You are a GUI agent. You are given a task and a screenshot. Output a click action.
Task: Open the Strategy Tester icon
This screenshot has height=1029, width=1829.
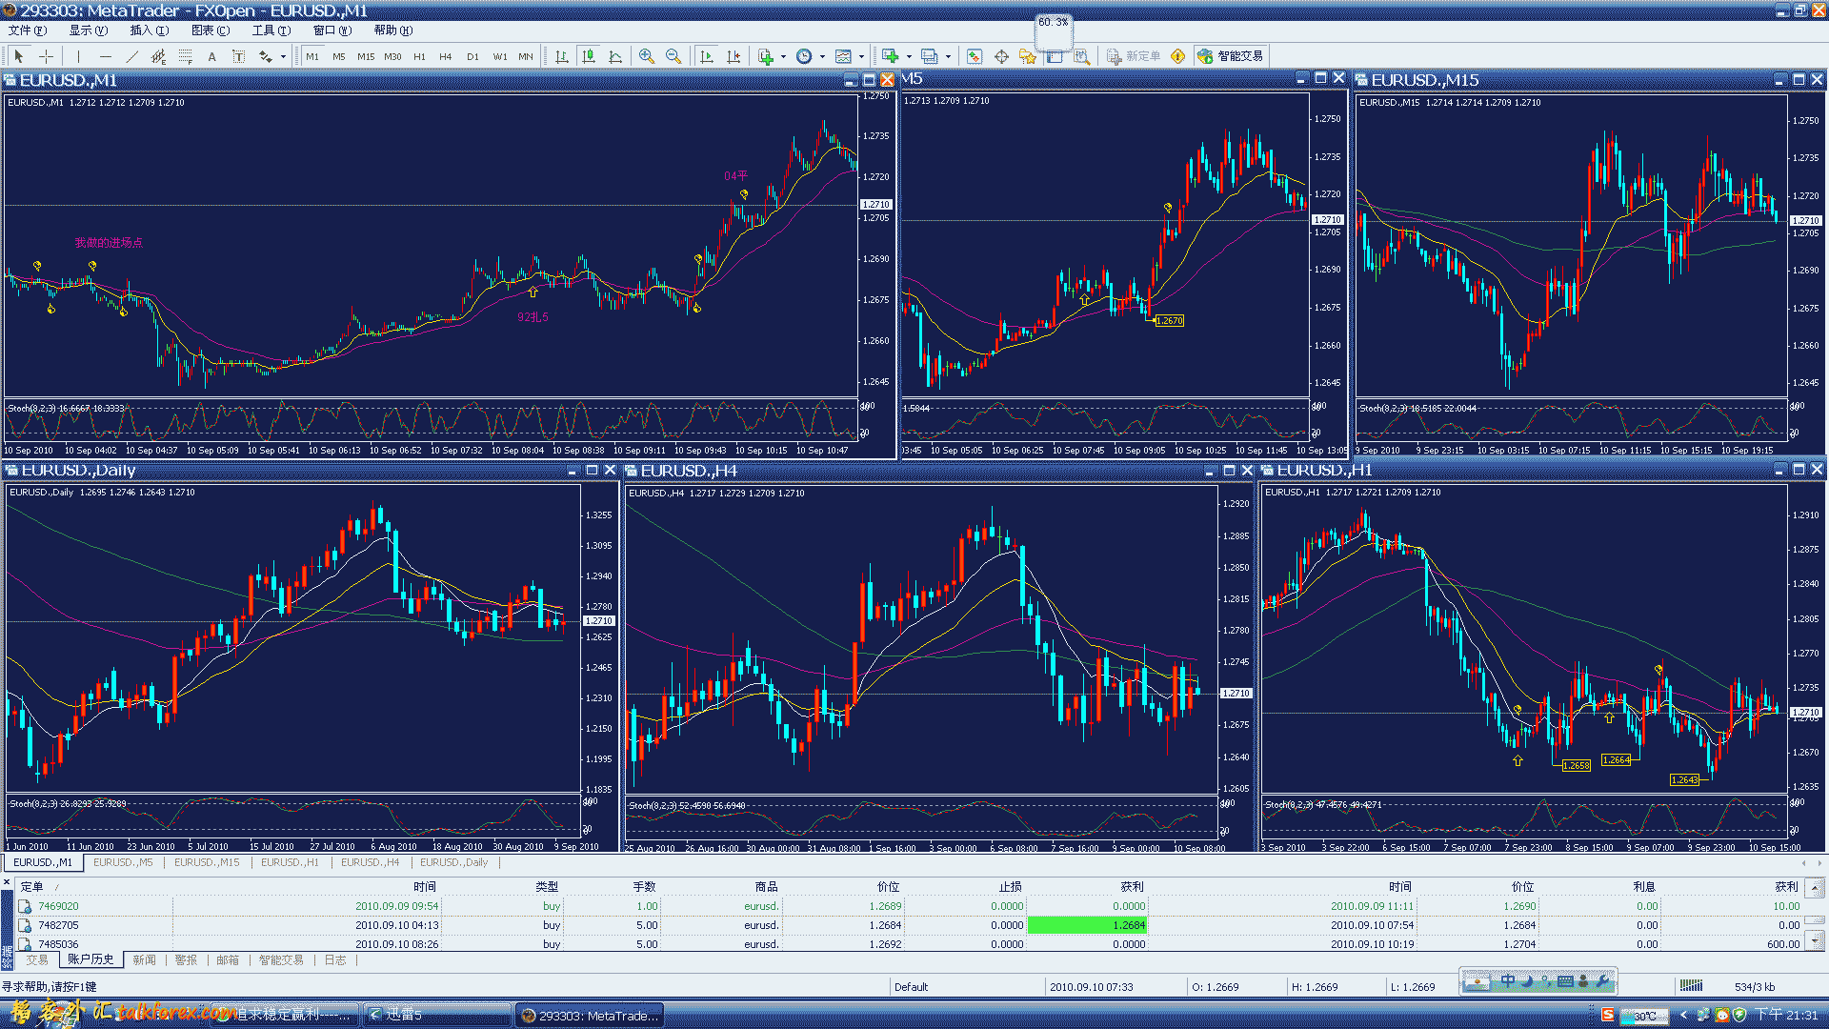coord(1081,56)
